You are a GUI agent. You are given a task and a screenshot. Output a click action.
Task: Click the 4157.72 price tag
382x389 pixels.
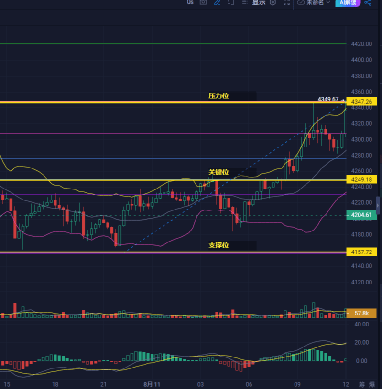tap(361, 252)
